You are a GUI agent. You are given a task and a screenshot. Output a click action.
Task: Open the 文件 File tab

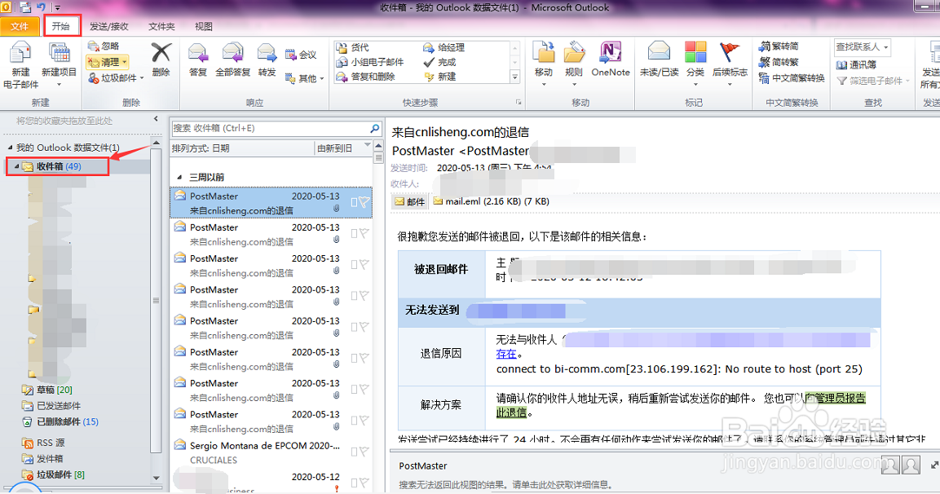pos(20,26)
